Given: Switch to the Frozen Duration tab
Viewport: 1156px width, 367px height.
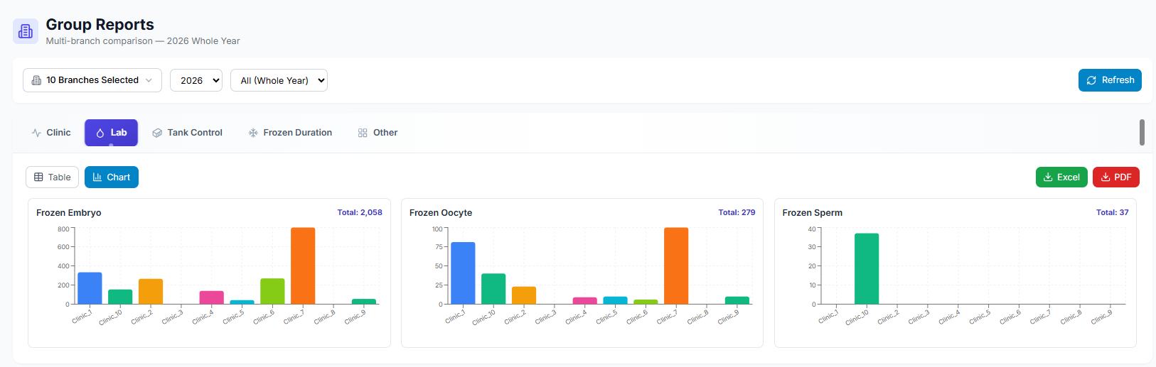Looking at the screenshot, I should (x=290, y=133).
